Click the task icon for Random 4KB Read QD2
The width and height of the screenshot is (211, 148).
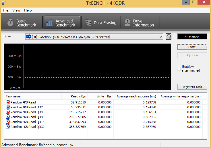click(8, 107)
